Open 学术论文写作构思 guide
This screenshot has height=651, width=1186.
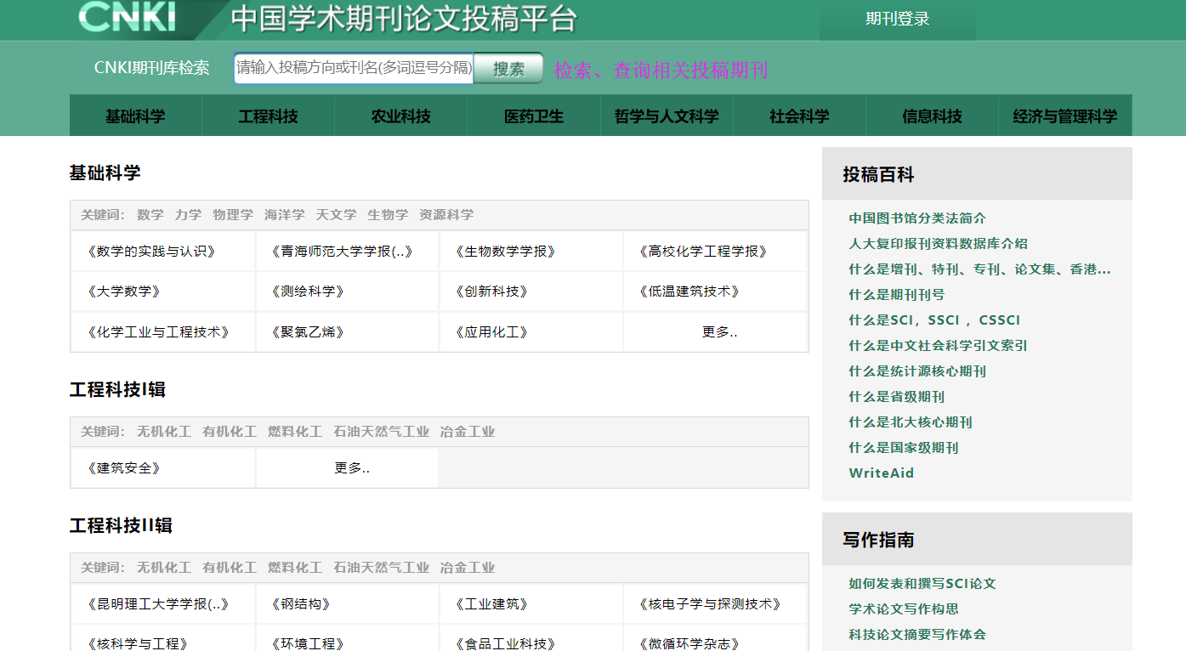coord(904,609)
